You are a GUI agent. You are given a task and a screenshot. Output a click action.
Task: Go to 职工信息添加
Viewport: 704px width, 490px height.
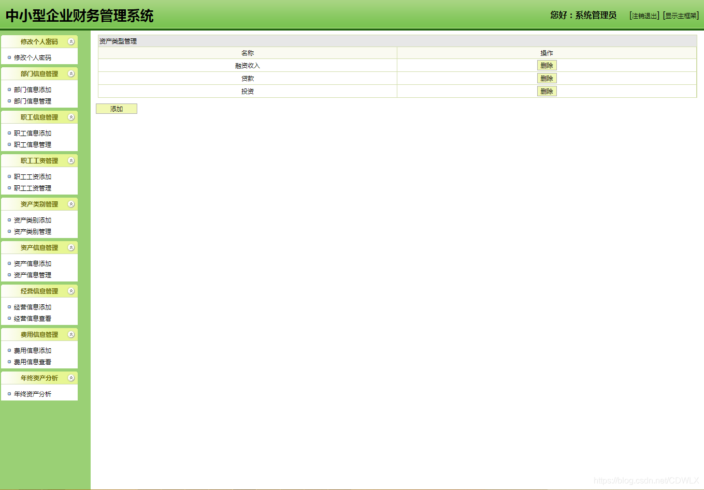[x=33, y=133]
